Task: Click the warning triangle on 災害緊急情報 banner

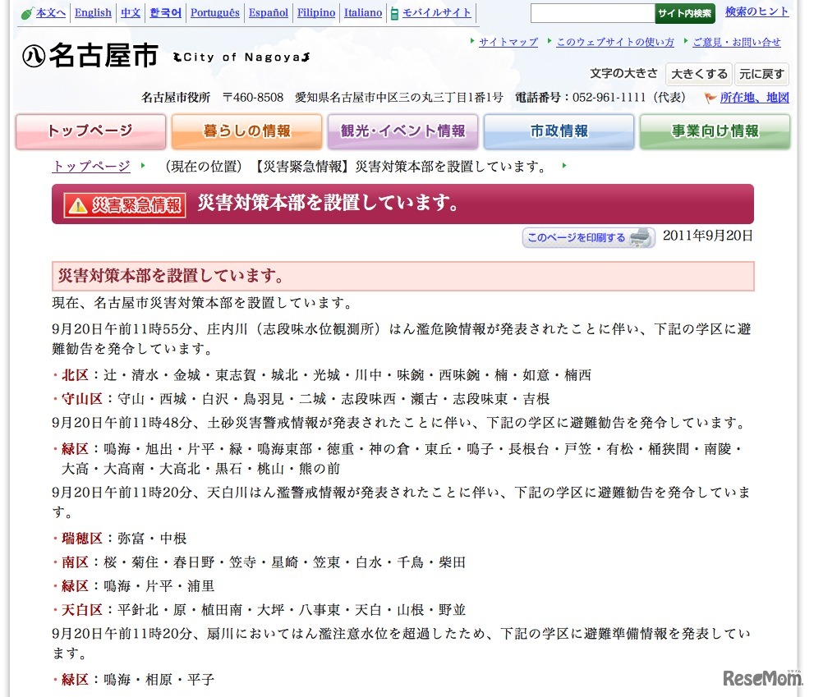Action: point(79,204)
